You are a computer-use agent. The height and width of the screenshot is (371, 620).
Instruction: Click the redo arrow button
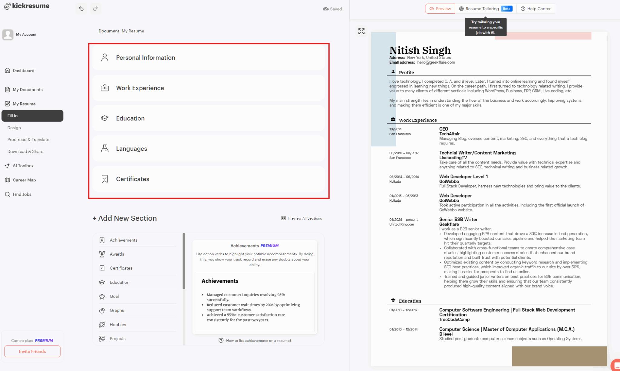click(95, 8)
